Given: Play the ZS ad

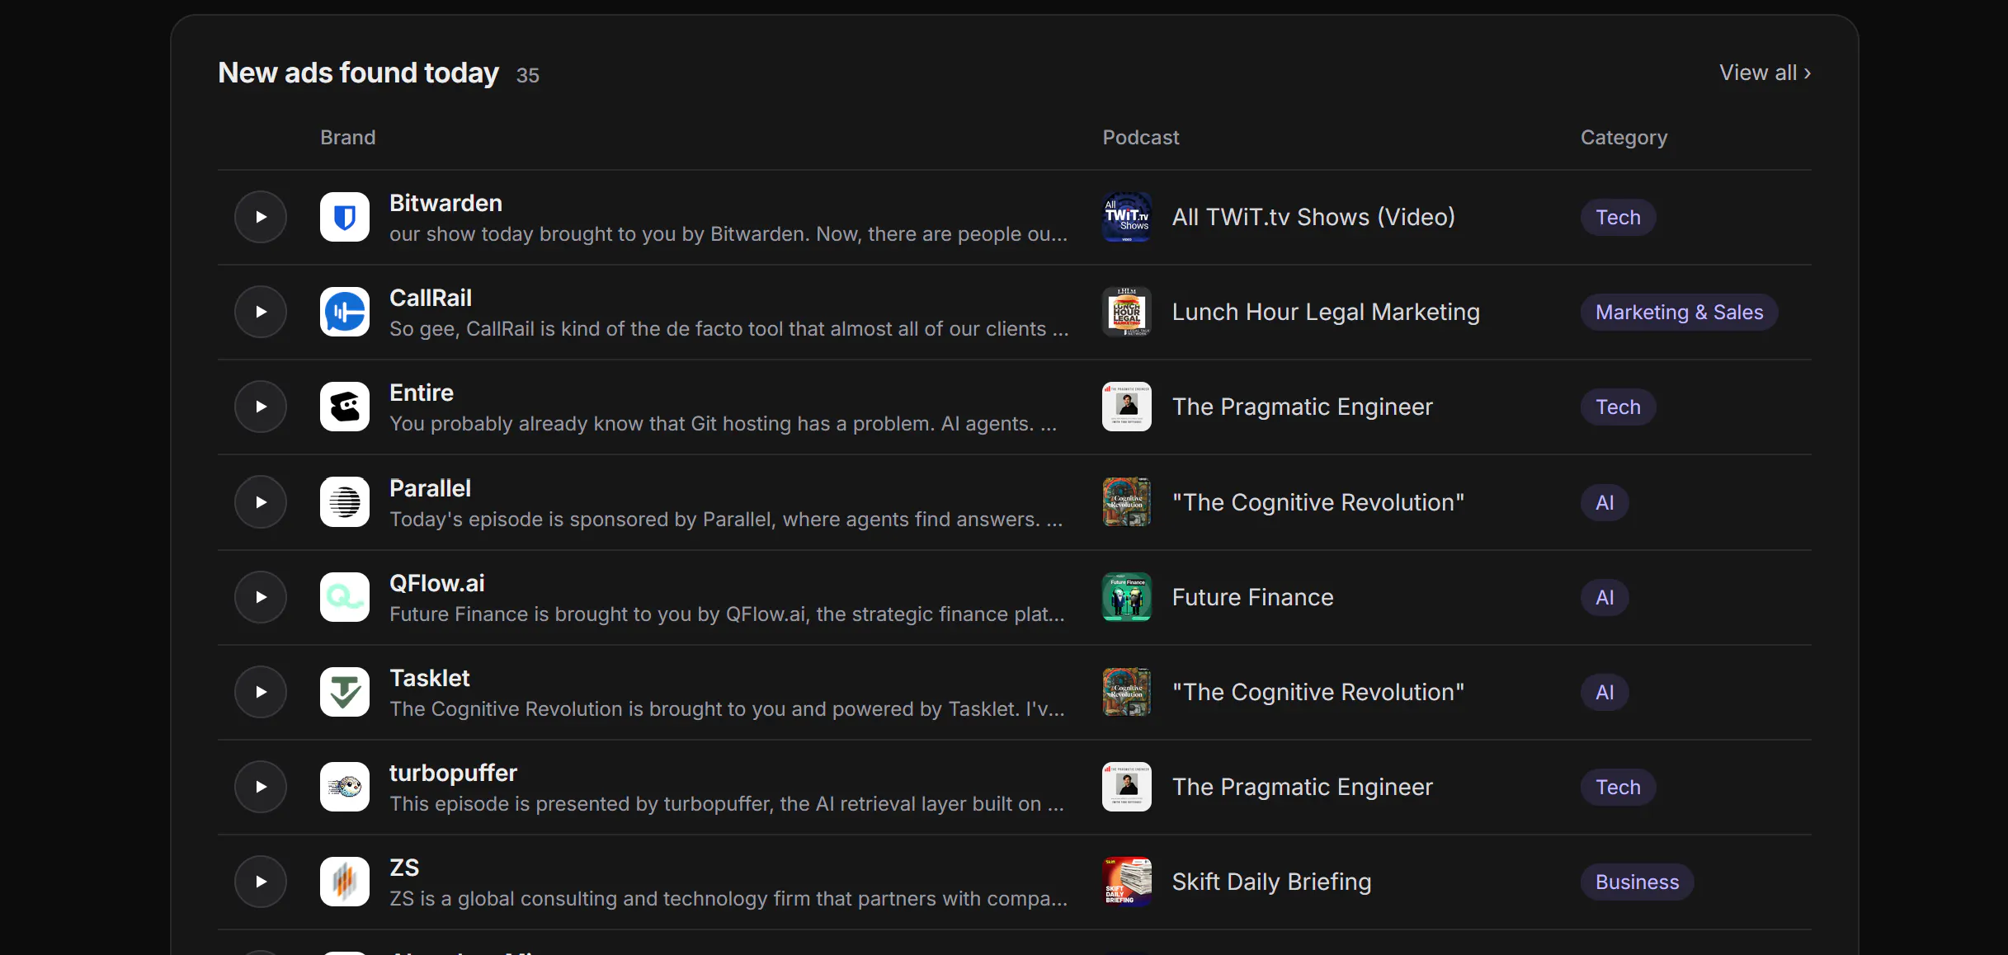Looking at the screenshot, I should point(261,882).
